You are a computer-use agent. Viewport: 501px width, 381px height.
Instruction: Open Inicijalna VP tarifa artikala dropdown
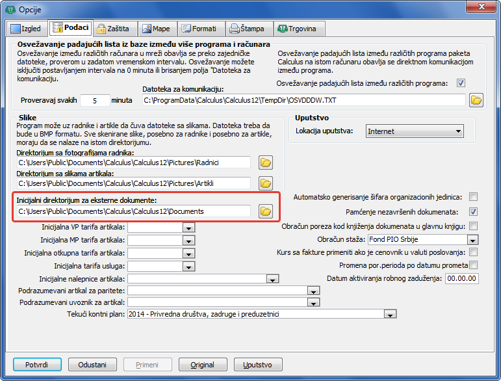pyautogui.click(x=188, y=228)
